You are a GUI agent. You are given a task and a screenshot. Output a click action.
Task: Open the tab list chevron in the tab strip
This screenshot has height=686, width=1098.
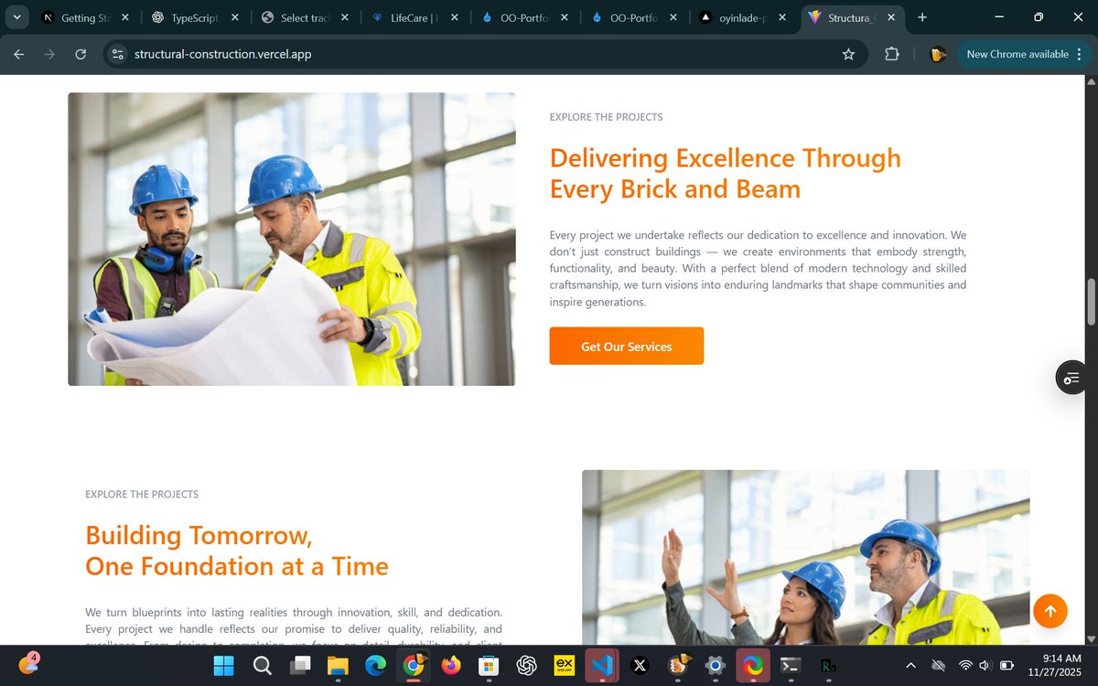pyautogui.click(x=16, y=16)
